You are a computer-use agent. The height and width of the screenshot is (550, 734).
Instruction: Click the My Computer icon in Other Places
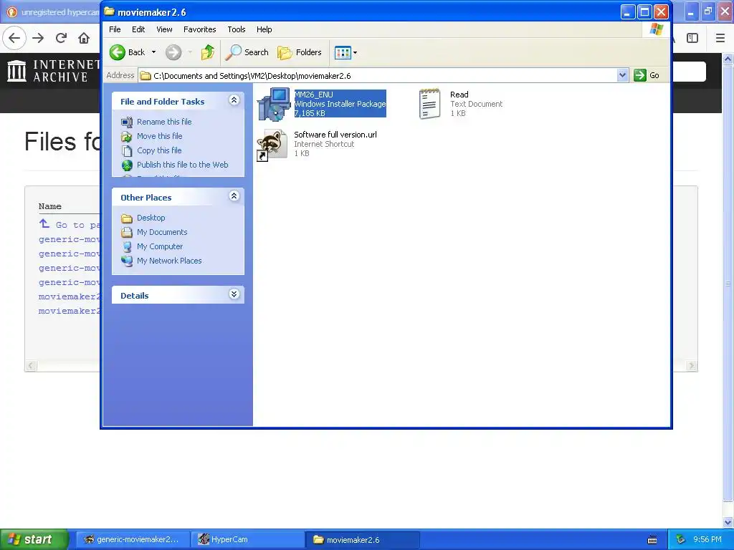coord(127,247)
